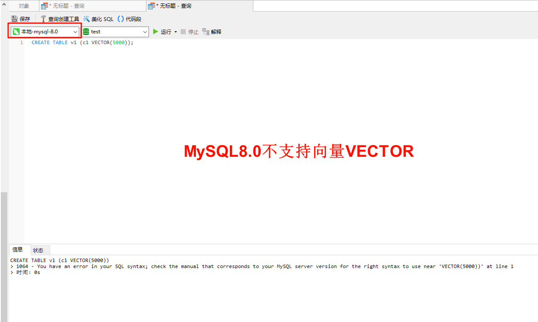Click inside the SQL editor area
The image size is (538, 322).
[171, 86]
